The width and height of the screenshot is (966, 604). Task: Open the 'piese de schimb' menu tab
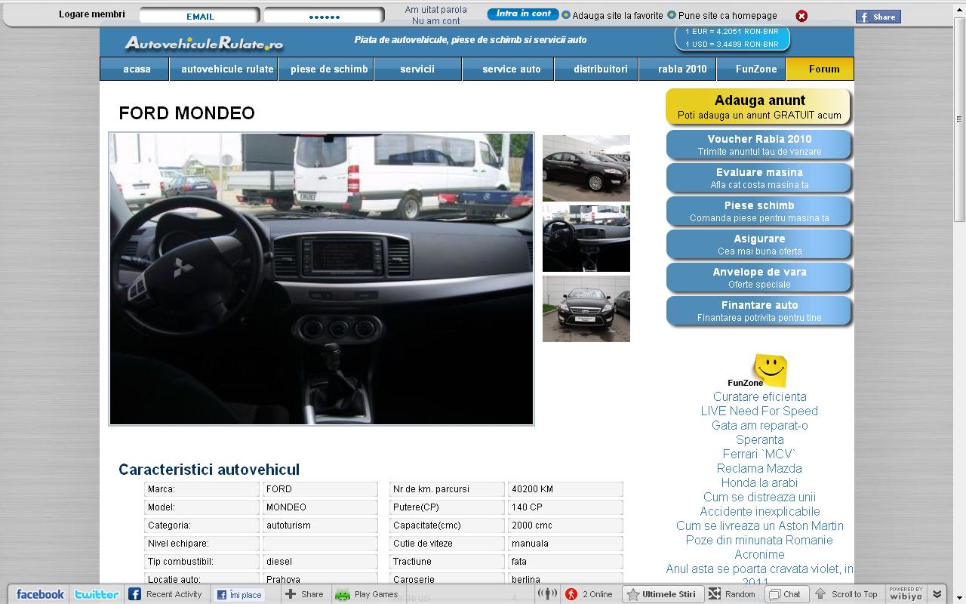pyautogui.click(x=329, y=69)
